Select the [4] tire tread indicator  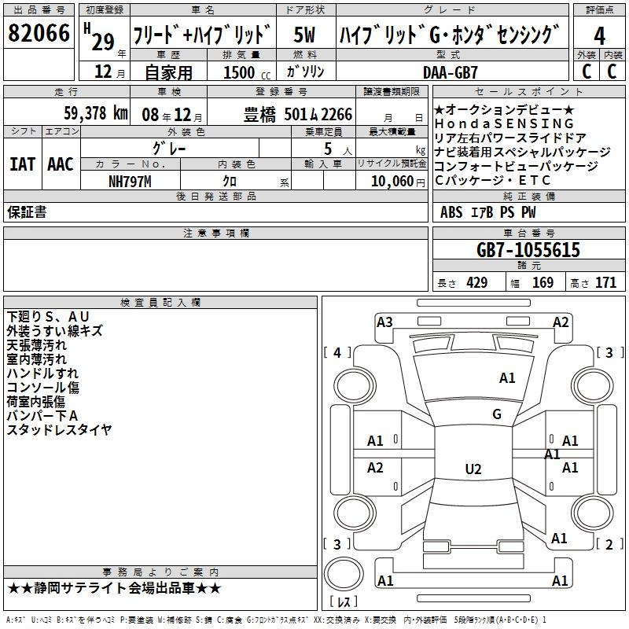click(337, 353)
